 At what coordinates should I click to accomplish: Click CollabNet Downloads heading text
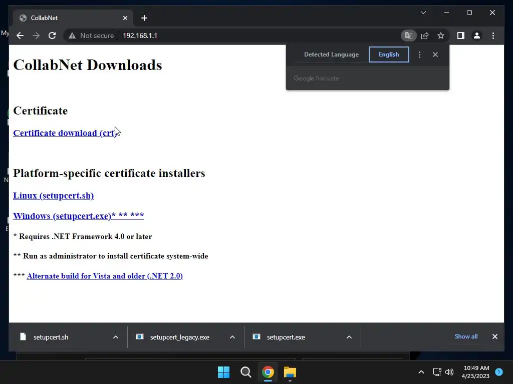[x=88, y=65]
